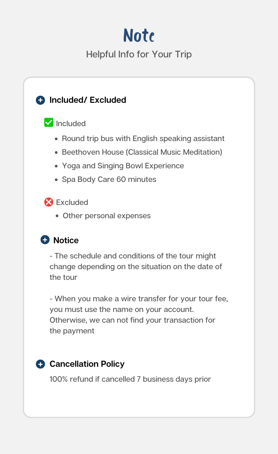
Task: Click the green Included checkmark icon
Action: 48,123
